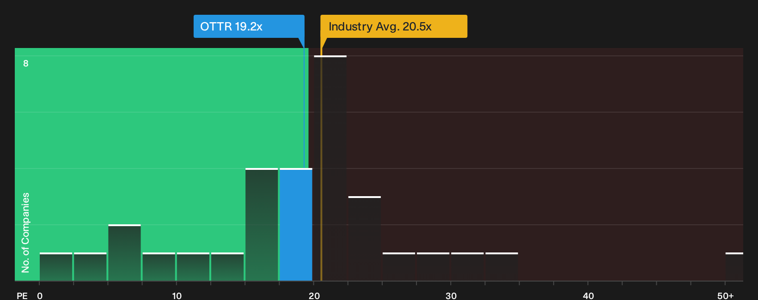
Task: Select the histogram bar at PE 22.5-25
Action: 365,239
